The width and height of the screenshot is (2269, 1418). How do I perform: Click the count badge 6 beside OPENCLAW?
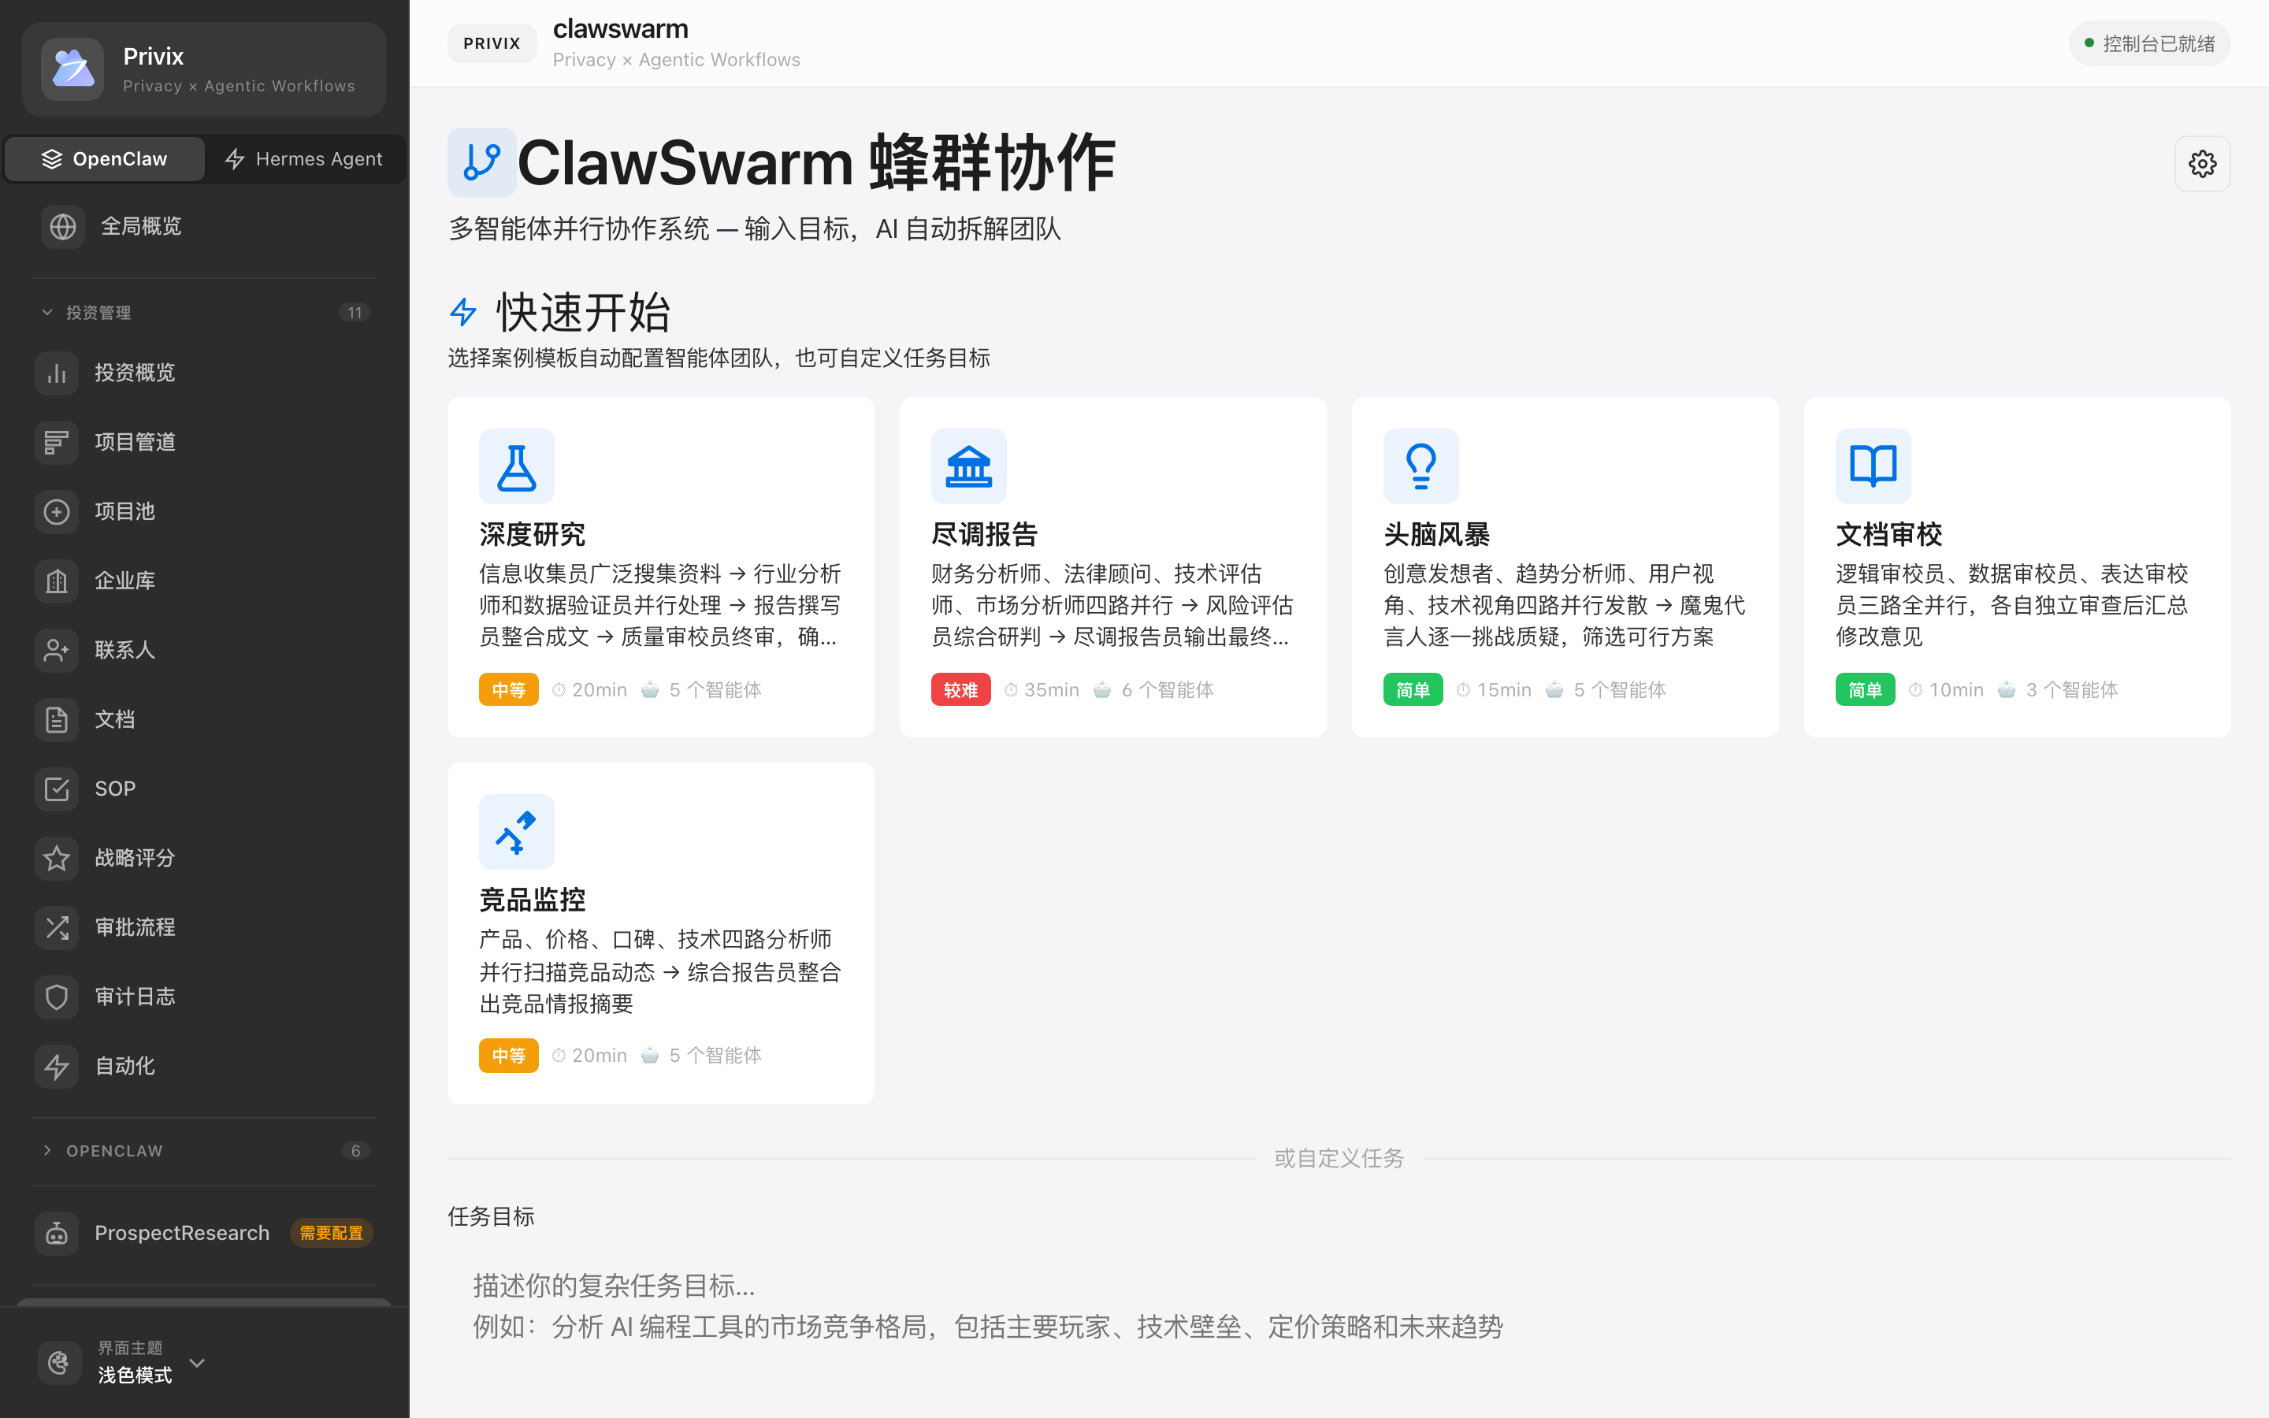click(x=355, y=1151)
